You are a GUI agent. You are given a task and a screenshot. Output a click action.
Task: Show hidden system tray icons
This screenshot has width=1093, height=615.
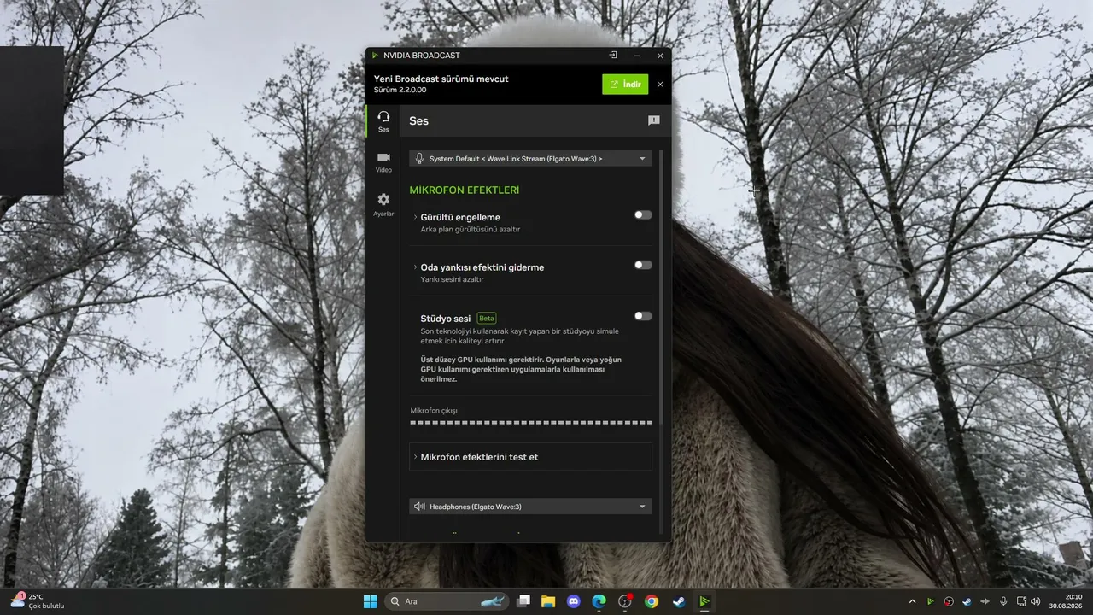click(912, 601)
